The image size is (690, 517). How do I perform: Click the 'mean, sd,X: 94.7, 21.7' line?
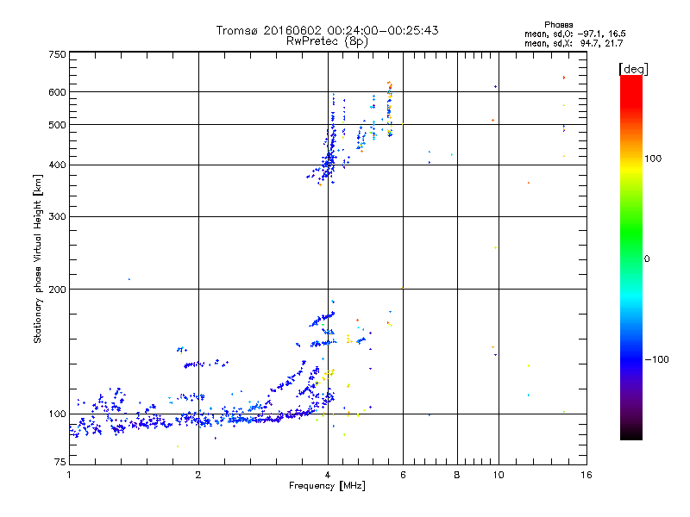[574, 43]
